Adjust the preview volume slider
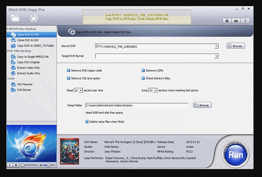Viewport: 262px width, 177px height. [49, 165]
